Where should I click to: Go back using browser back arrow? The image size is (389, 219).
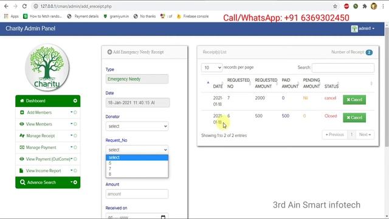pos(6,6)
